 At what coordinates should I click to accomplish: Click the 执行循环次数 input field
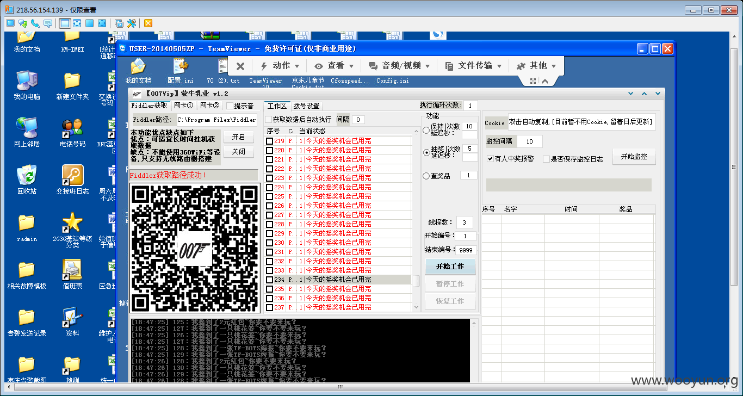(x=470, y=106)
